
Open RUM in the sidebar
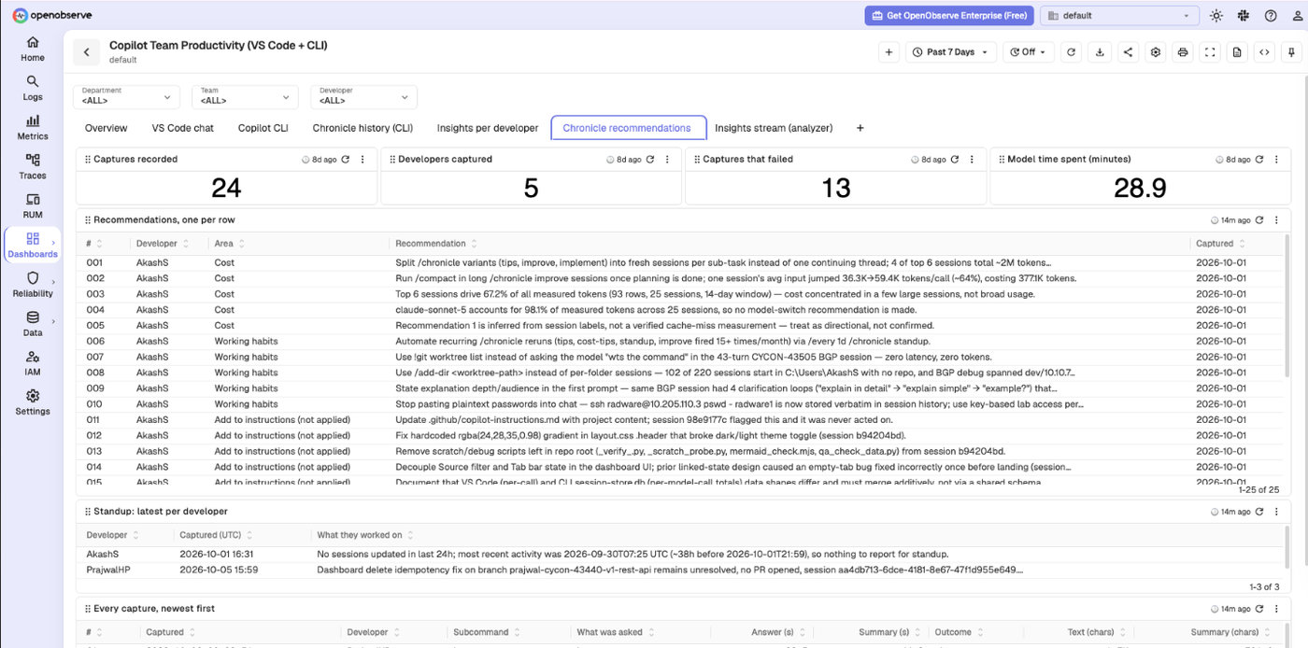(x=33, y=205)
